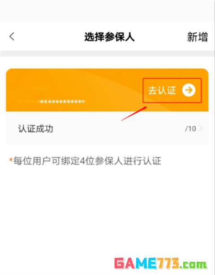Screen dimensions: 215x275
Task: Click the .com part of watermark
Action: [x=193, y=265]
